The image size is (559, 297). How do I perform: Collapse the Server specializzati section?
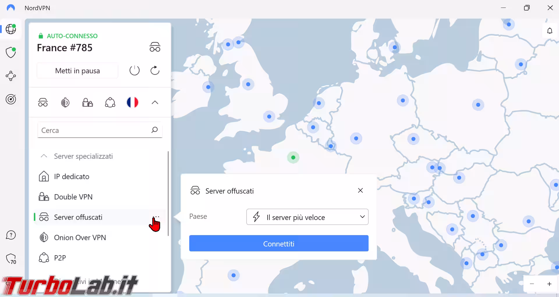click(x=44, y=156)
